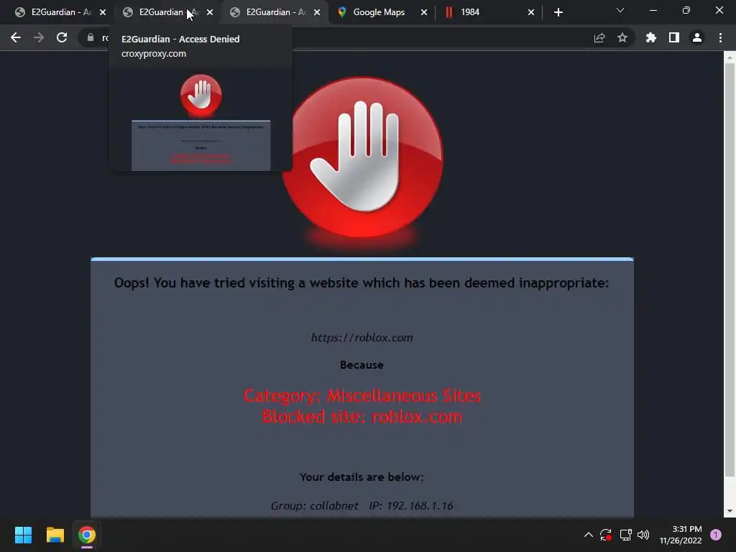The height and width of the screenshot is (552, 736).
Task: Click the 'Oops! You have tried visiting' heading
Action: (362, 283)
